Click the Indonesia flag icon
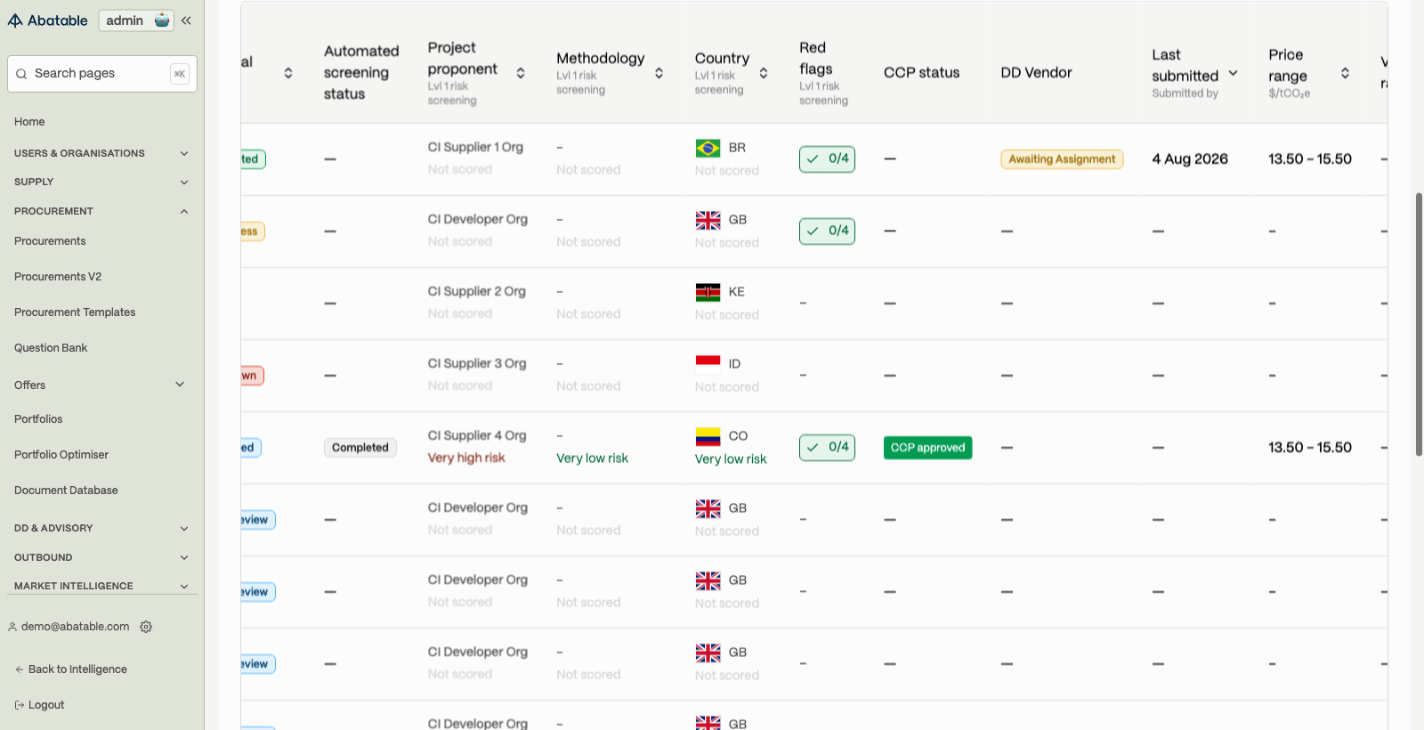1424x730 pixels. 708,364
